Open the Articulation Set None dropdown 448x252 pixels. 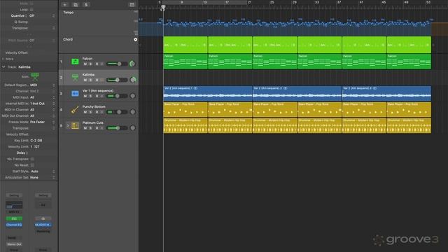[42, 177]
